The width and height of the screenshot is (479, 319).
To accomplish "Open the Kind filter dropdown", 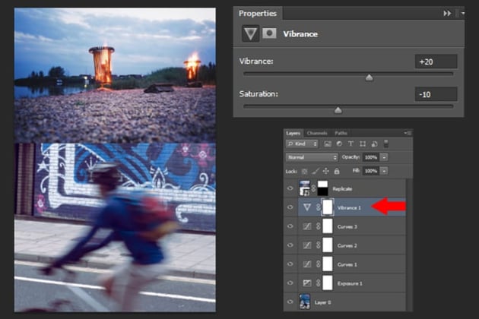I will point(302,144).
